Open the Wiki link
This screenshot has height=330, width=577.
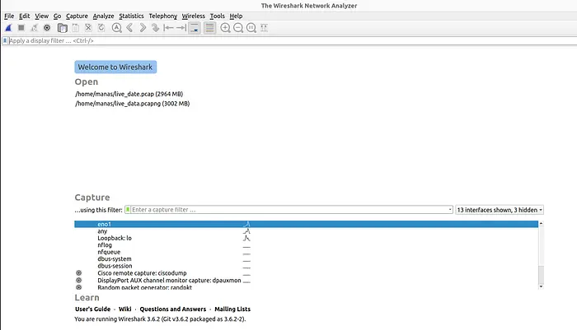[125, 309]
